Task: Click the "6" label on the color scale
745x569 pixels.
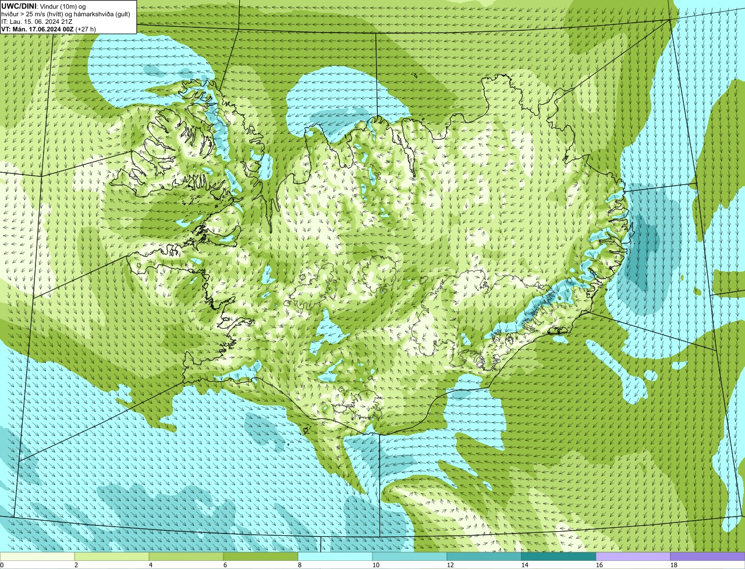Action: [225, 565]
